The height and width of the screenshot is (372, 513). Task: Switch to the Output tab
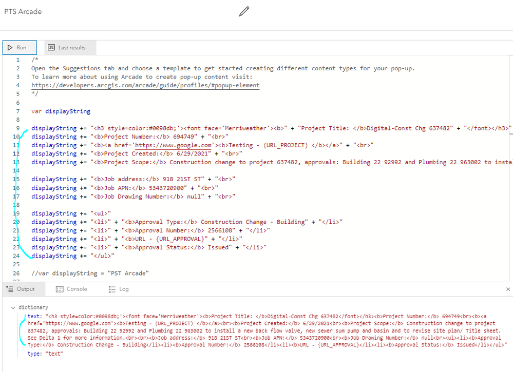tap(21, 289)
